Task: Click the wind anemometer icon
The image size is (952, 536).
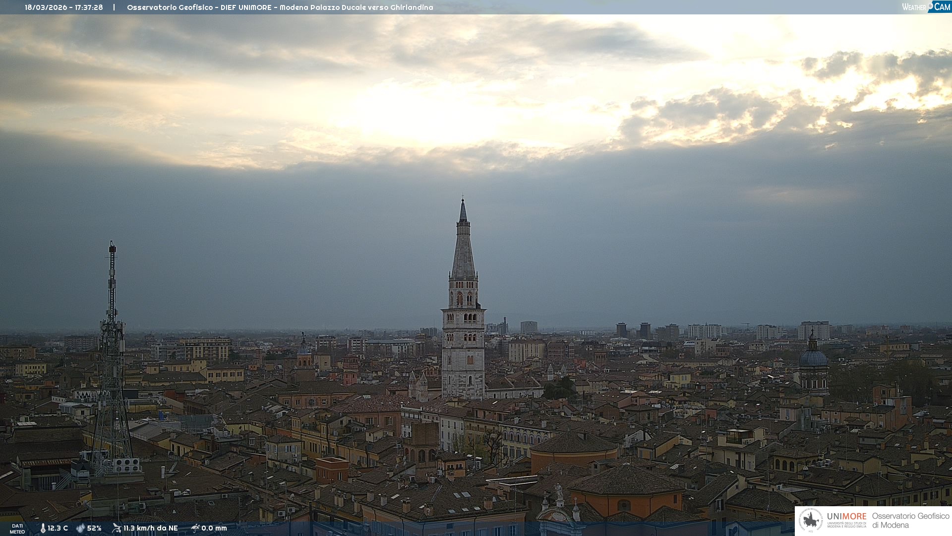Action: pos(117,528)
